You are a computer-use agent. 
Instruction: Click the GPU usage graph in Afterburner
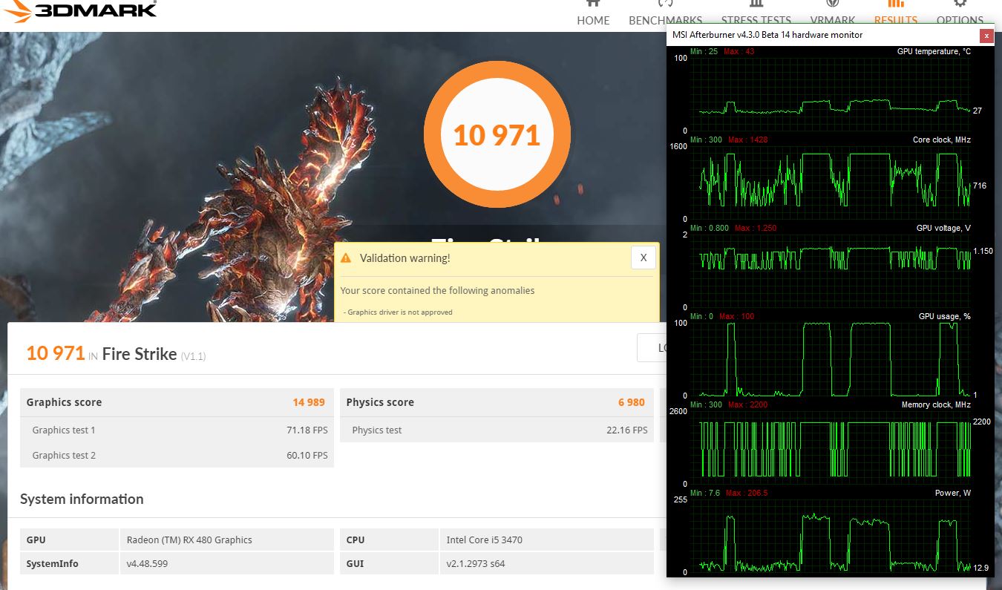point(831,359)
